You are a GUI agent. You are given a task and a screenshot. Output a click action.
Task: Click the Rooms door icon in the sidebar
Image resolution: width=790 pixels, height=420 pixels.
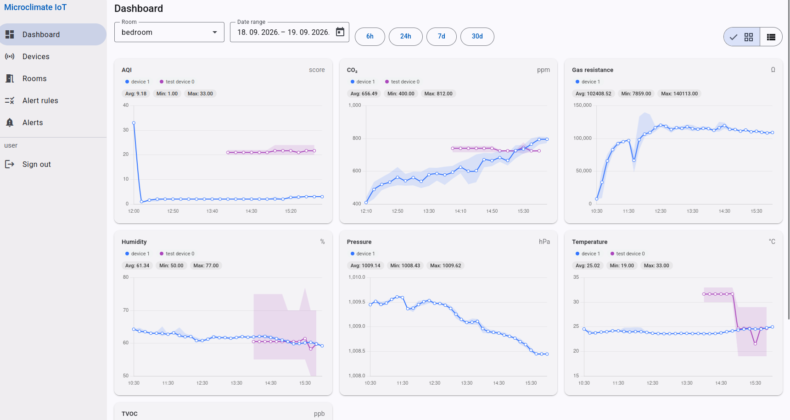(x=10, y=78)
